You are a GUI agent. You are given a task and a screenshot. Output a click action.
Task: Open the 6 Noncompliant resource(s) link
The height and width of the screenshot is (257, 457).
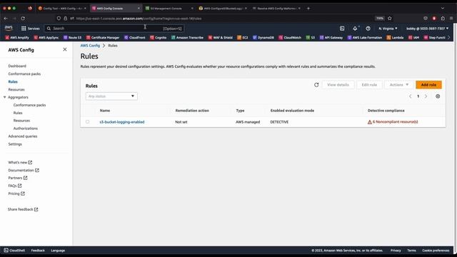pos(393,122)
